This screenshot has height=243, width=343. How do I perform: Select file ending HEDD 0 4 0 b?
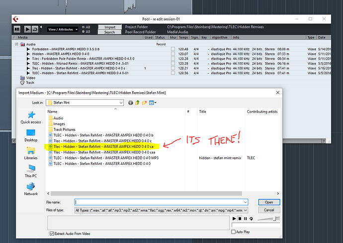101,135
